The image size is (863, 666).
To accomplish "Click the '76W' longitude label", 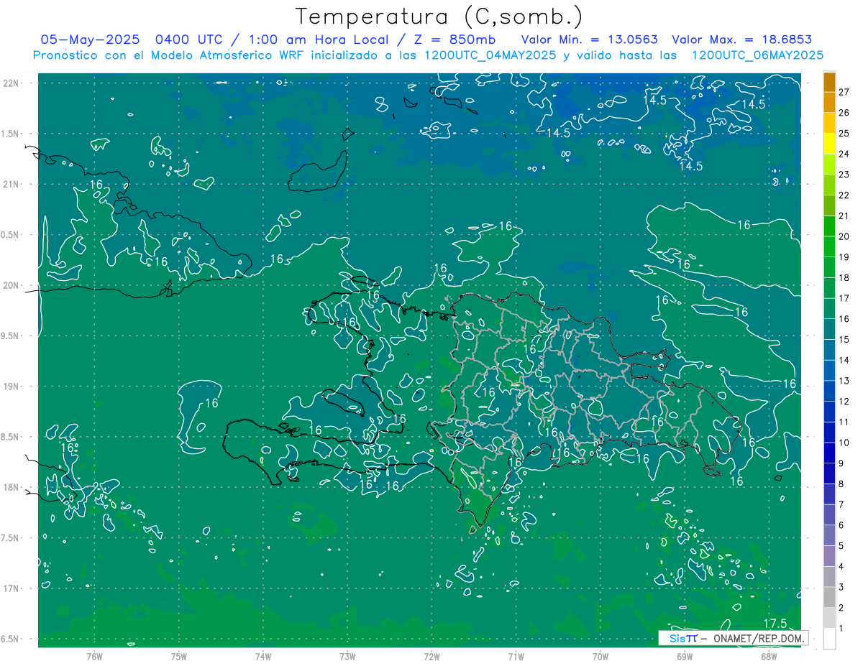I will tap(94, 656).
